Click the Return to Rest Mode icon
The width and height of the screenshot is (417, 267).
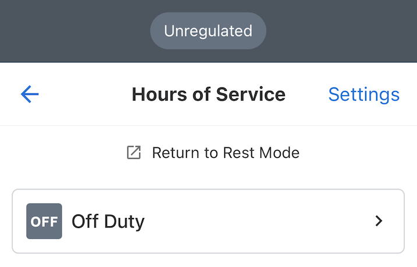pos(134,153)
